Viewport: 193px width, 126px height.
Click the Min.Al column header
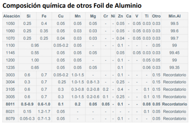[x=175, y=16]
